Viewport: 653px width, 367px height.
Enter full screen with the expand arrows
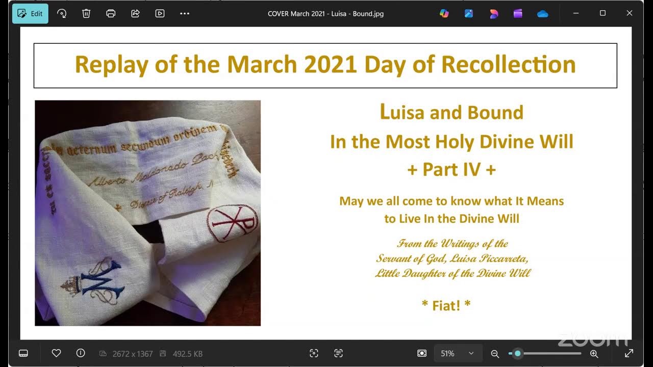(629, 353)
